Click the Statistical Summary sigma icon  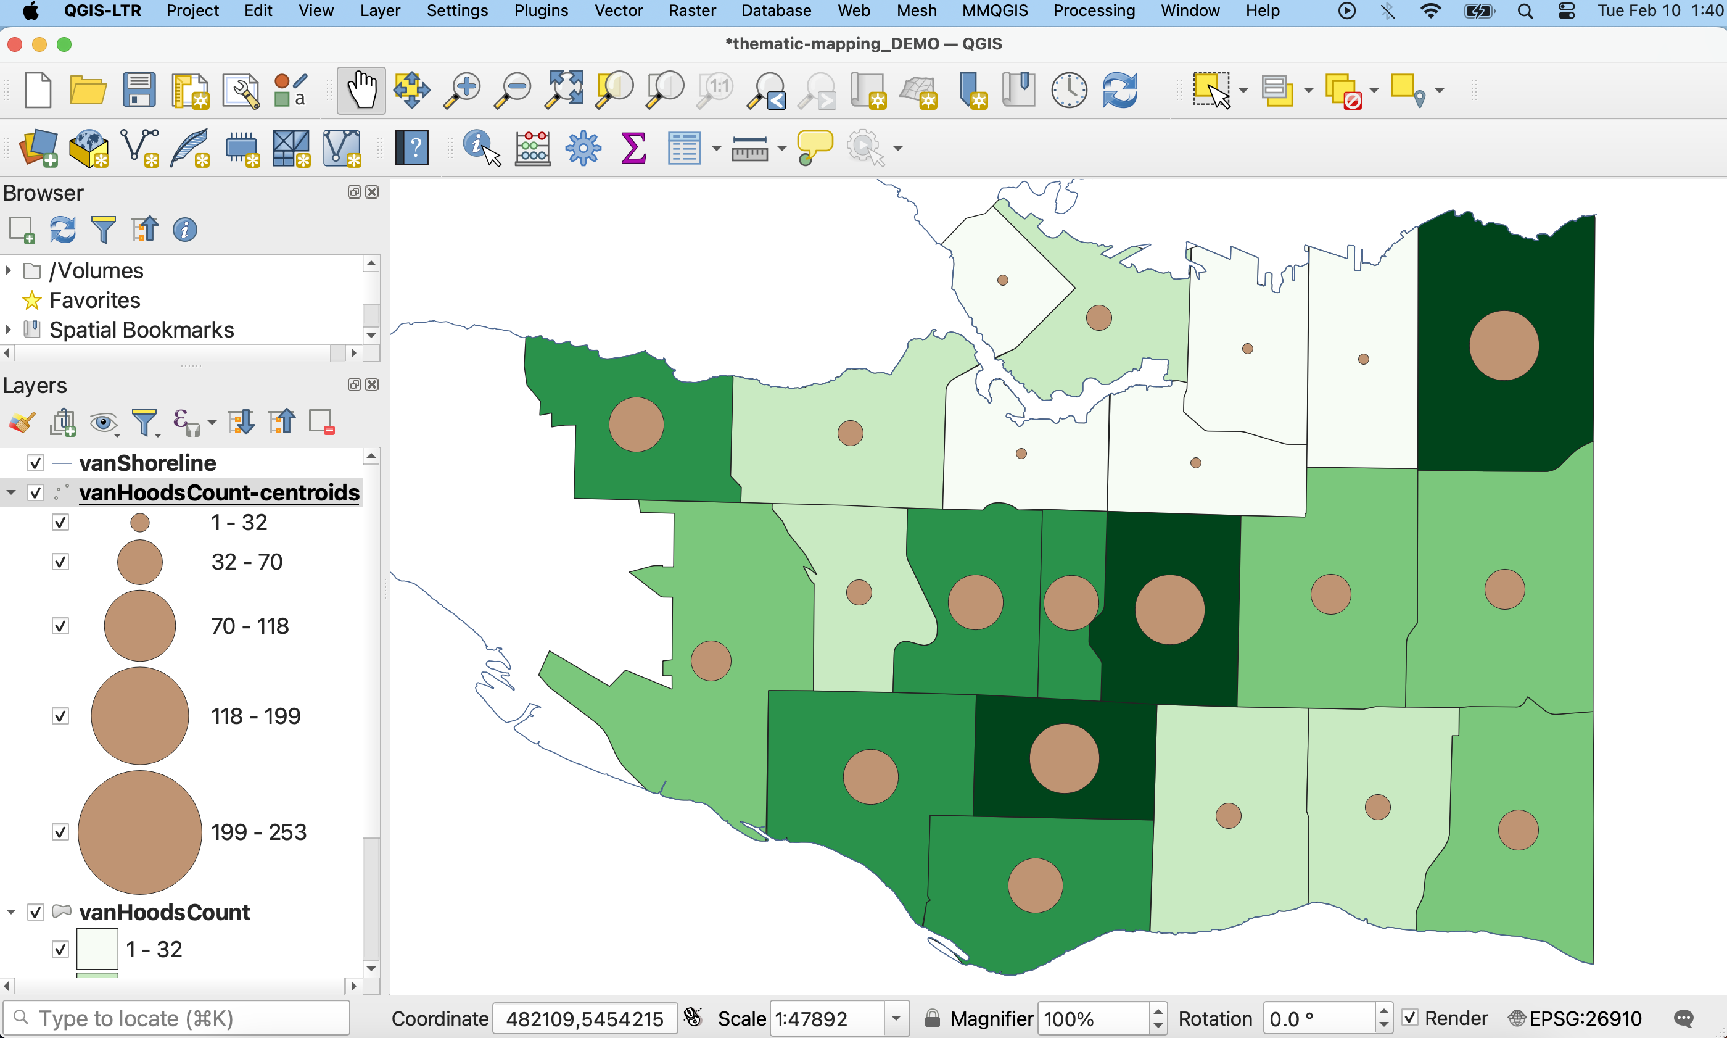tap(633, 147)
